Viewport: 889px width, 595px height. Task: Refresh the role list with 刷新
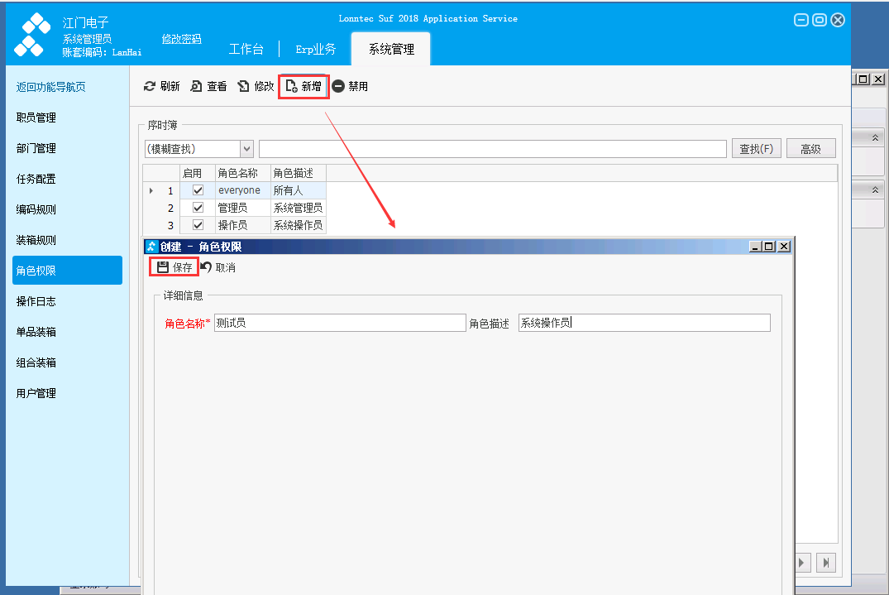(x=161, y=86)
